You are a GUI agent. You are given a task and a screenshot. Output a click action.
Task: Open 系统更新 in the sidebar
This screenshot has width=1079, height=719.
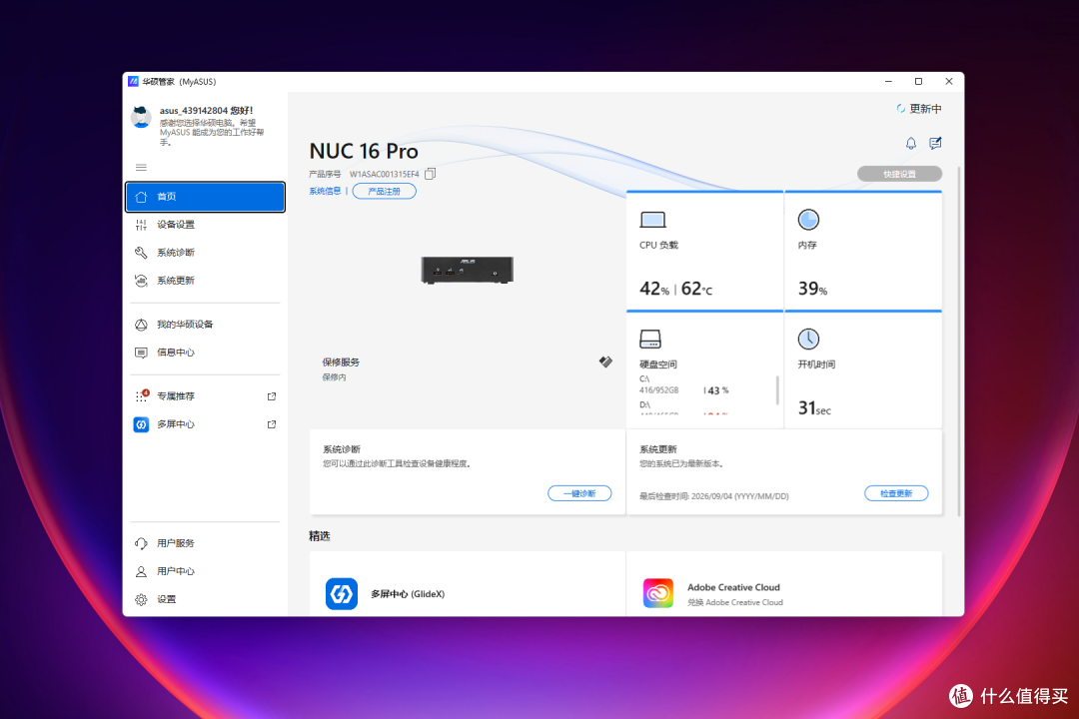pyautogui.click(x=205, y=281)
